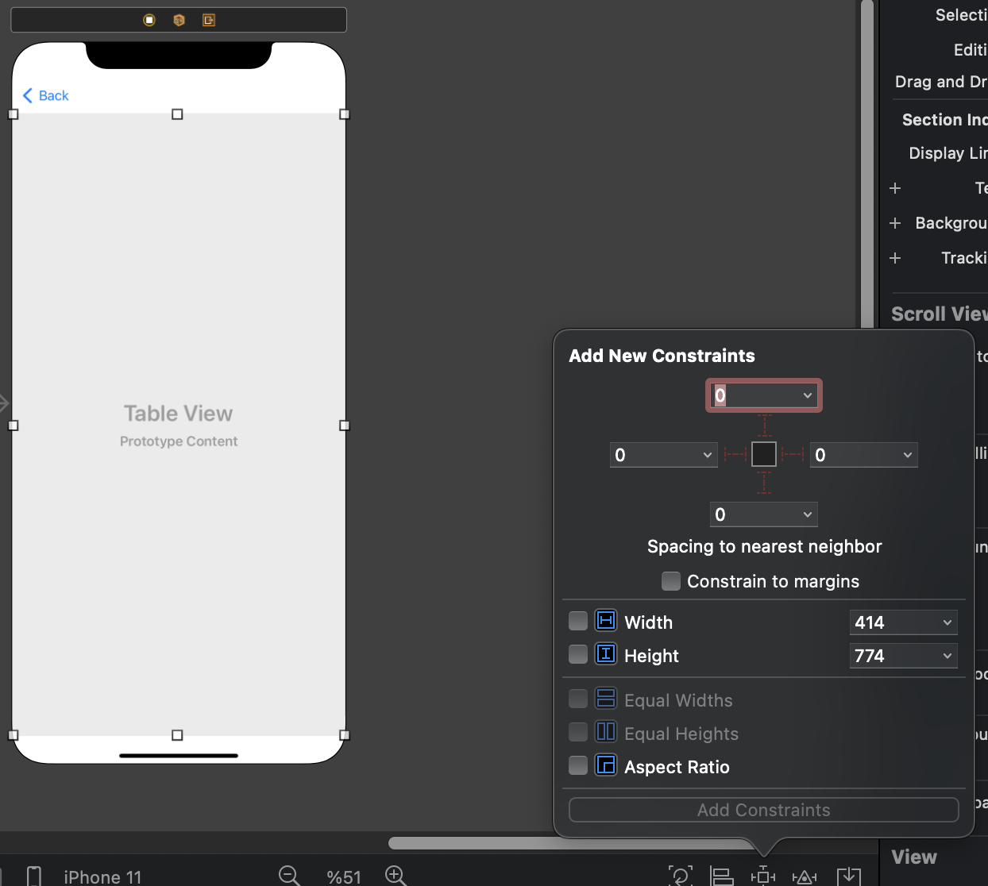Image resolution: width=988 pixels, height=886 pixels.
Task: Zoom out the canvas with minus magnifier
Action: (289, 876)
